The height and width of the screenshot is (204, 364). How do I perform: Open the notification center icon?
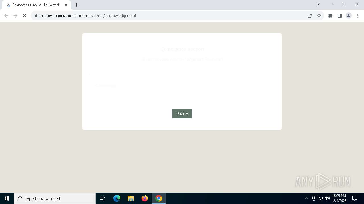tap(355, 198)
